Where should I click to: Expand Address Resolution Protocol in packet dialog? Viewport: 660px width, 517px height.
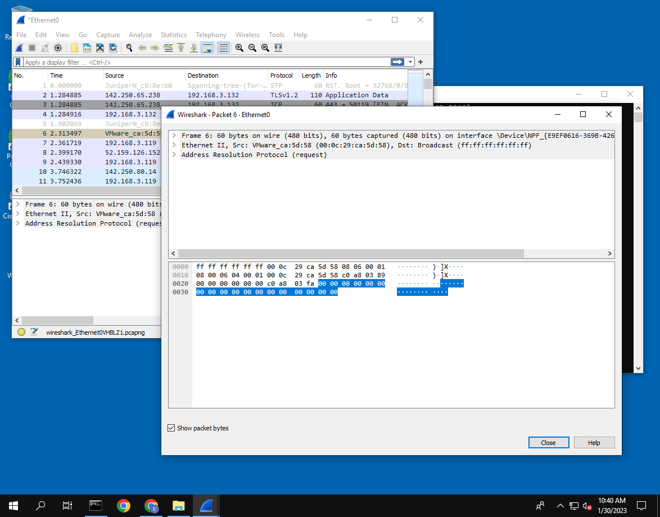(174, 155)
